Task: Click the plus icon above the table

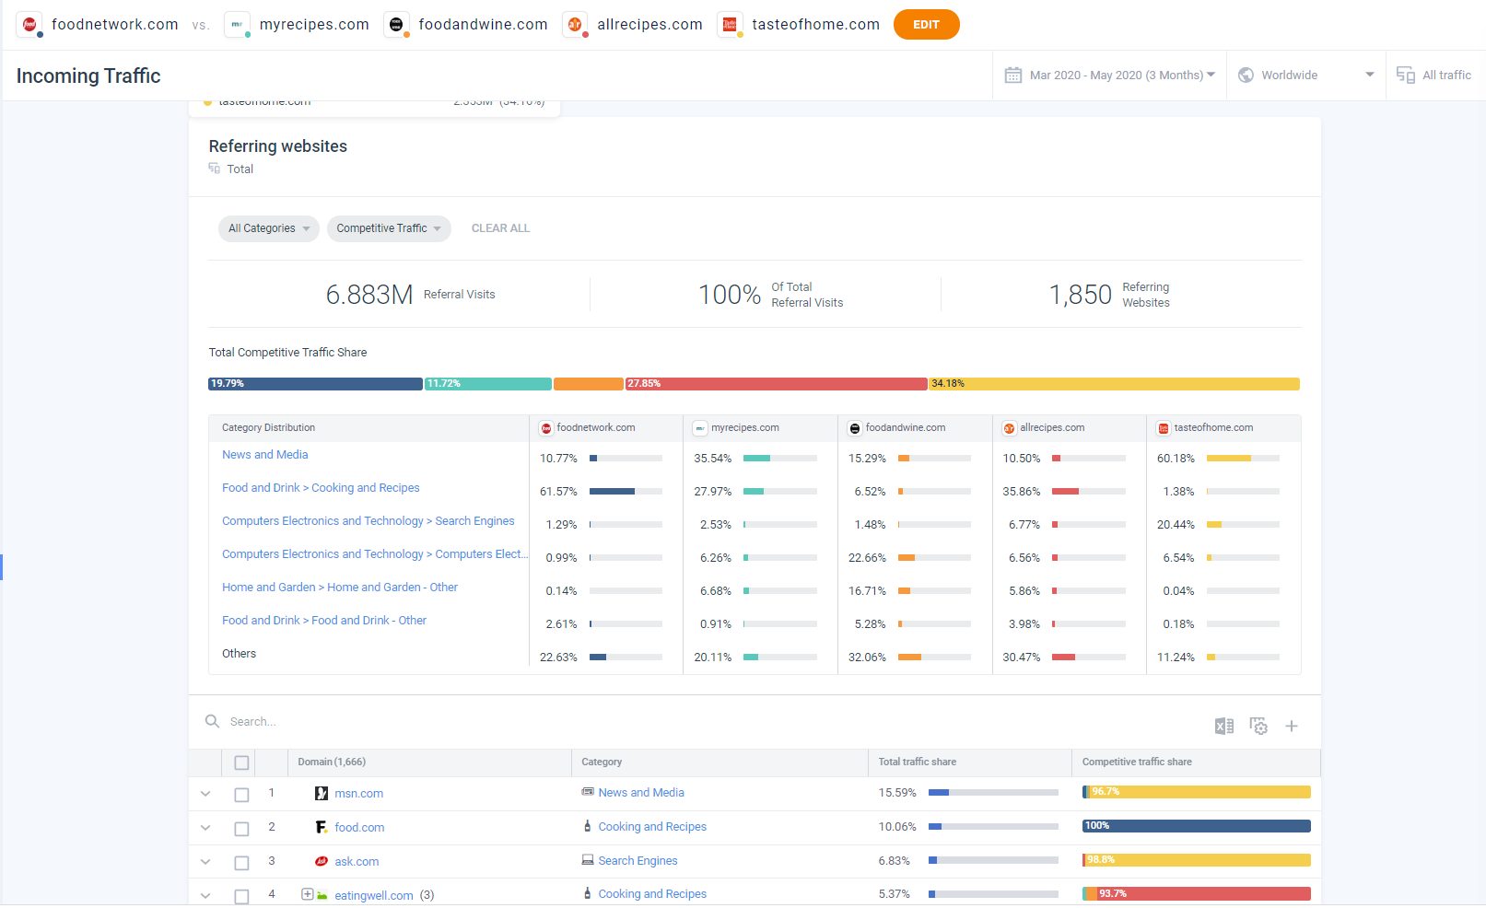Action: 1292,727
